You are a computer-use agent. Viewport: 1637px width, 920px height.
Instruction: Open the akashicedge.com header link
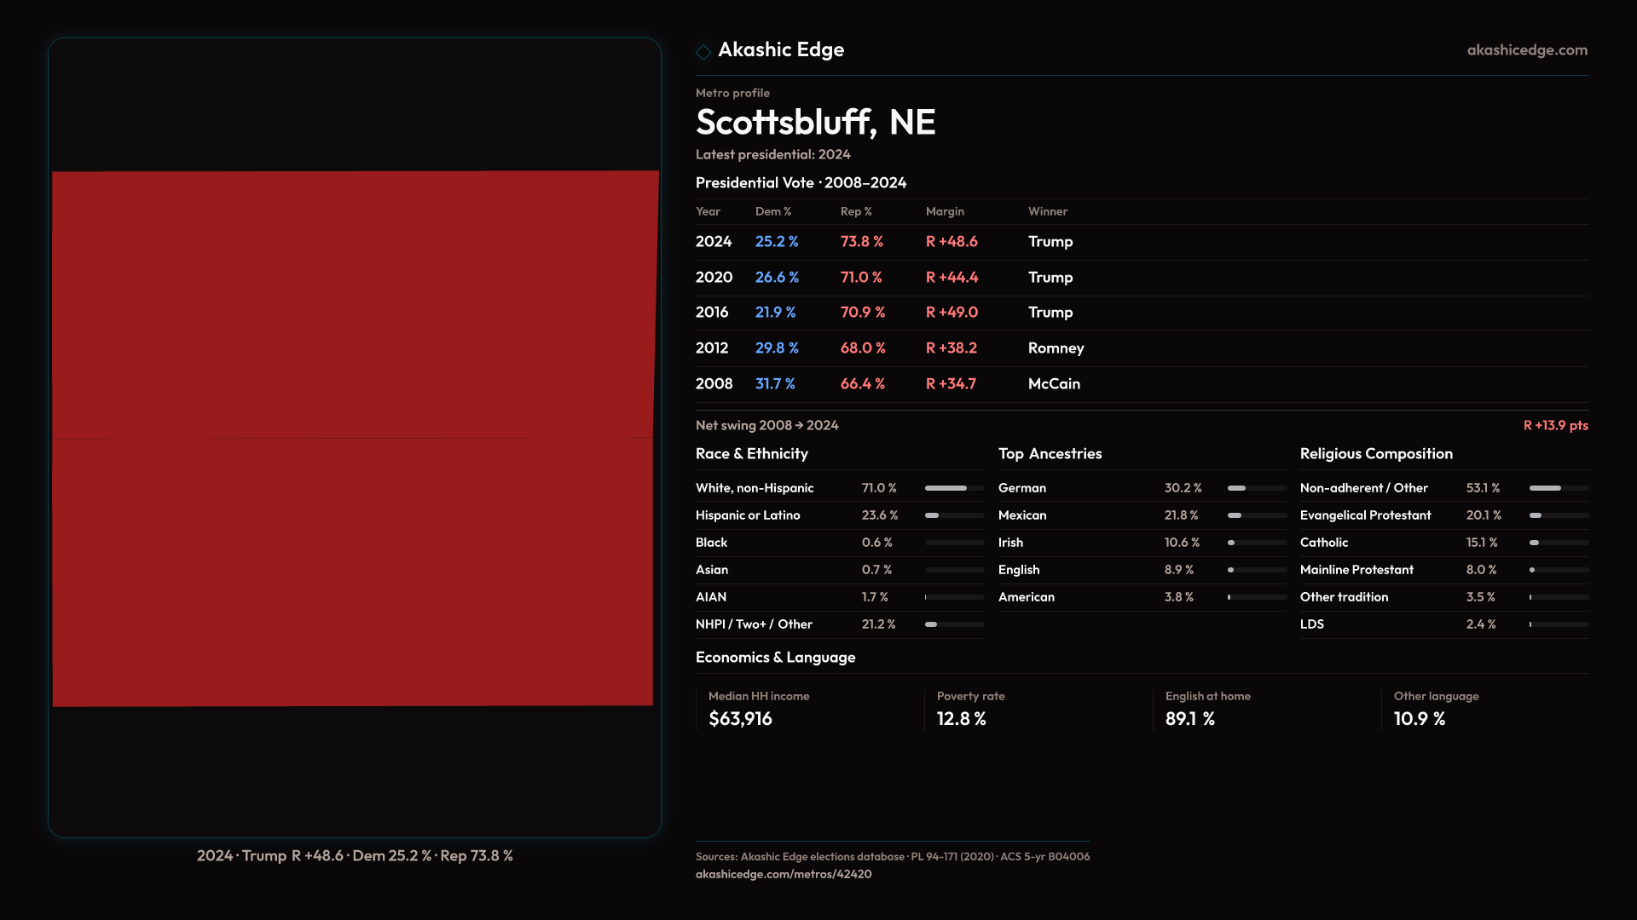(x=1526, y=50)
